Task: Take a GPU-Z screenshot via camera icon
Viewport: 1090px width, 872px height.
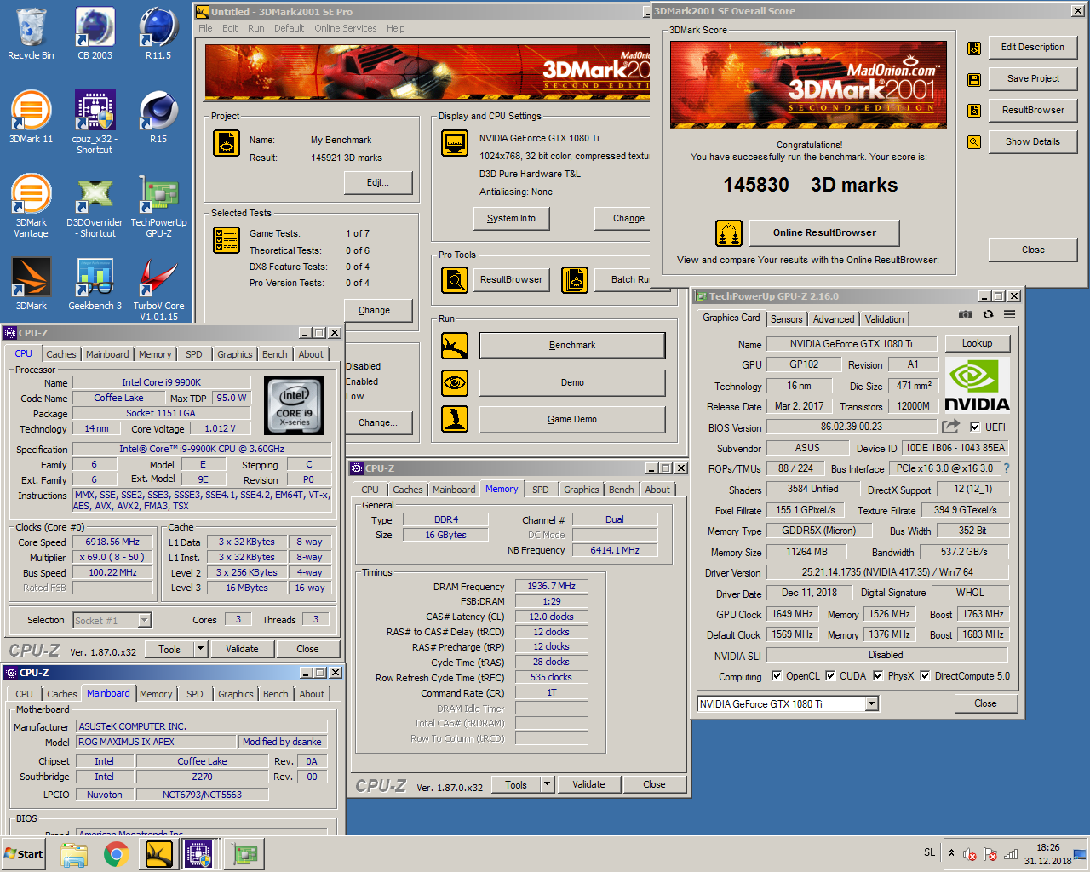Action: (965, 314)
